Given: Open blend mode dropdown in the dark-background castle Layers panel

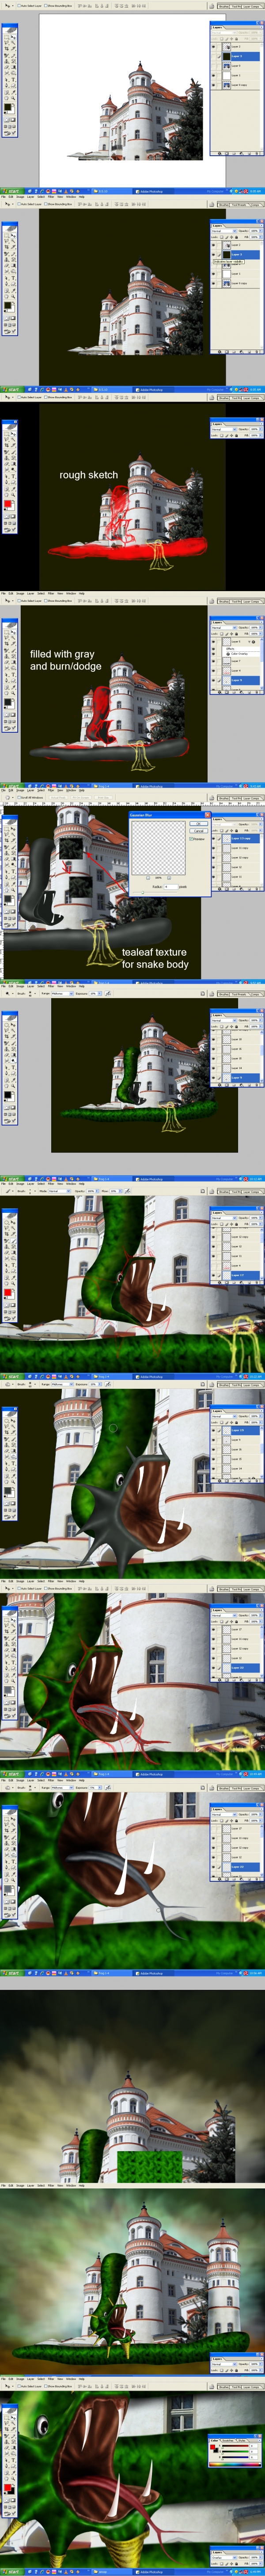Looking at the screenshot, I should click(x=224, y=231).
